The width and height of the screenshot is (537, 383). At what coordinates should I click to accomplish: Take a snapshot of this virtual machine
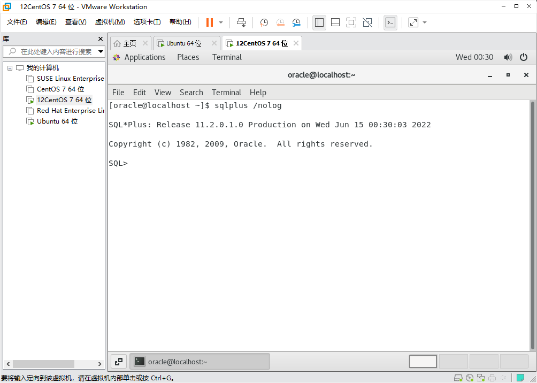(x=264, y=22)
